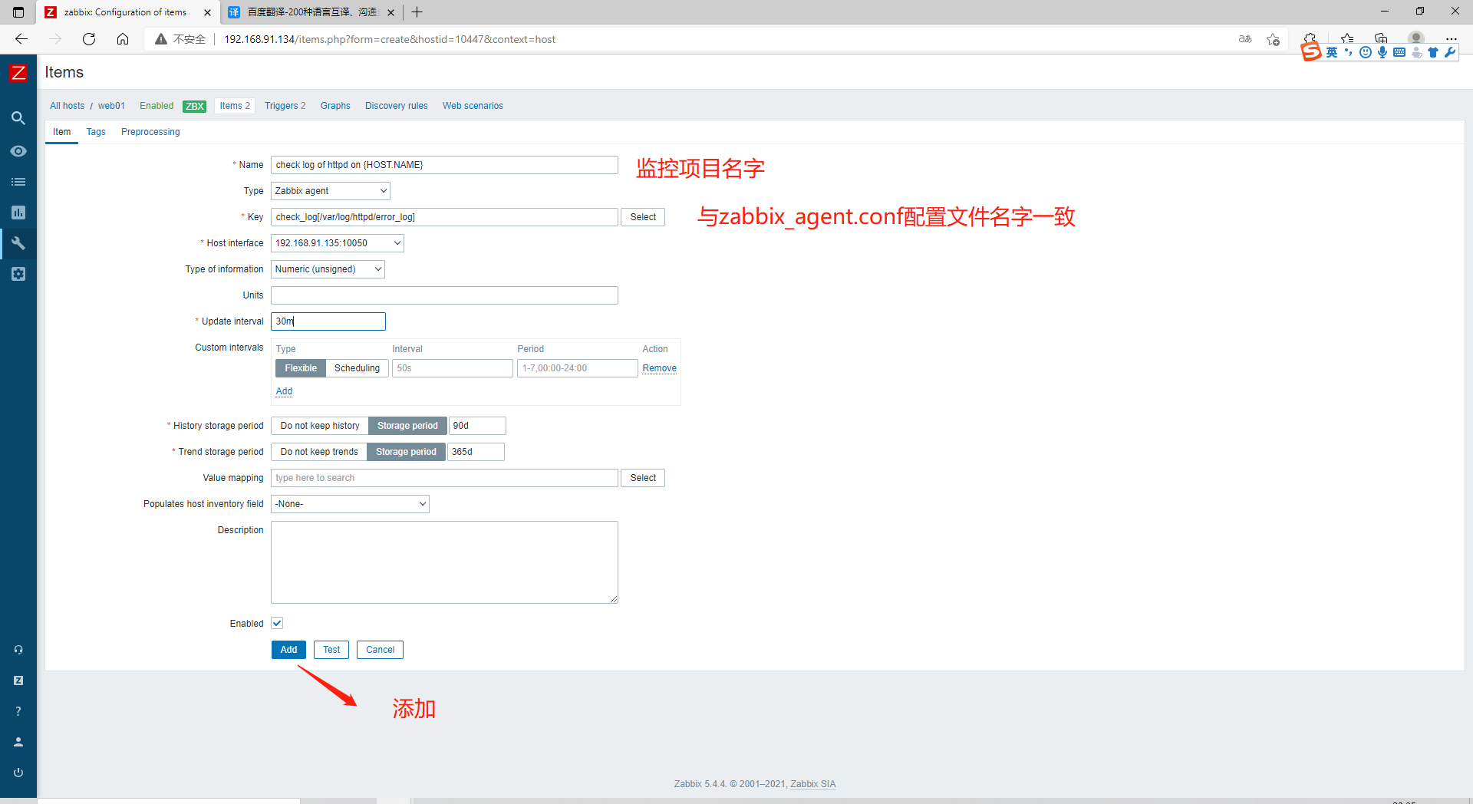Uncheck the Enabled checkbox

277,624
